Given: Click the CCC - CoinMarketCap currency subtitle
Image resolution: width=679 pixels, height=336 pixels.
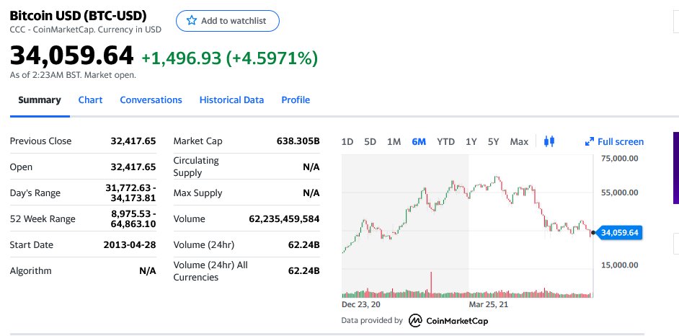Looking at the screenshot, I should [x=85, y=30].
